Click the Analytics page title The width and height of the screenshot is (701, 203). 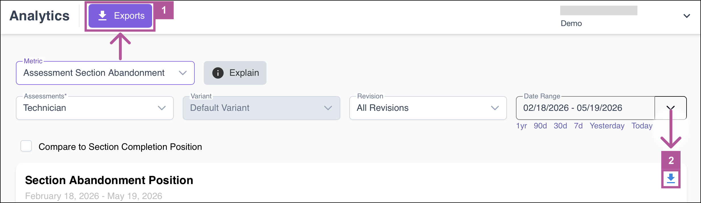pos(39,16)
